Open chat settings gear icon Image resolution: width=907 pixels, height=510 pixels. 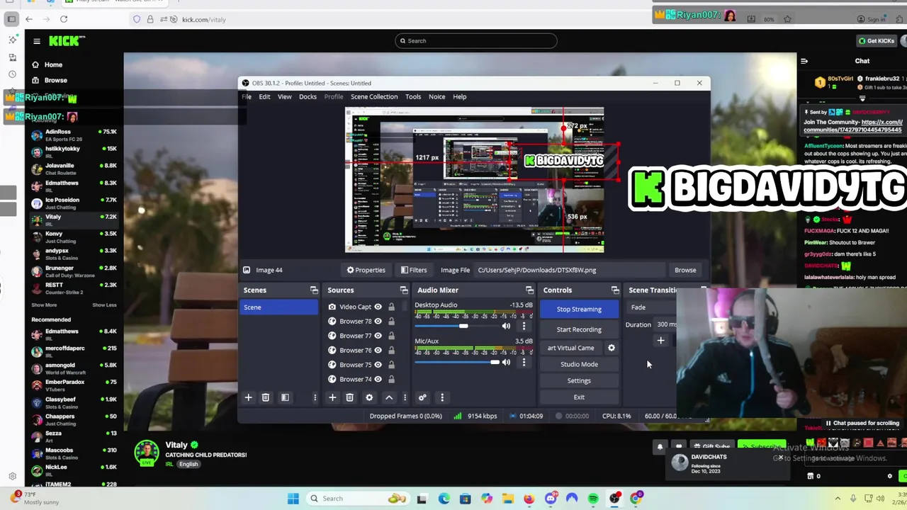[x=890, y=476]
